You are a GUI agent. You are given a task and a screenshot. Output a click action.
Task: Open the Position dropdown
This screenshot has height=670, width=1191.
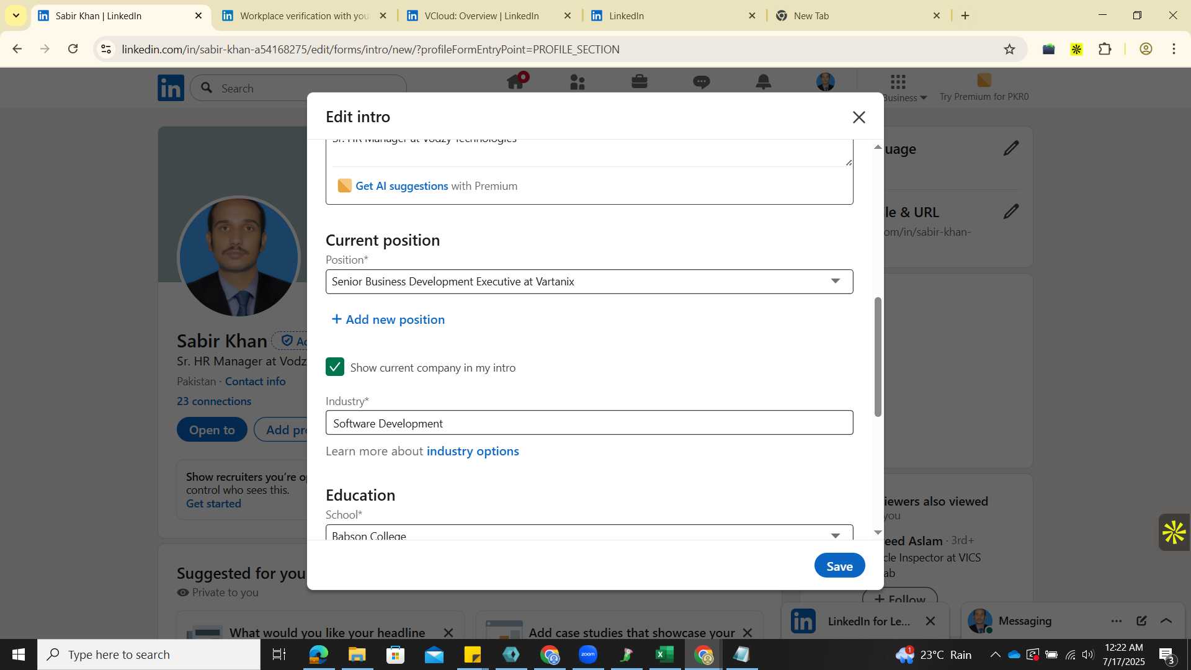pyautogui.click(x=589, y=282)
